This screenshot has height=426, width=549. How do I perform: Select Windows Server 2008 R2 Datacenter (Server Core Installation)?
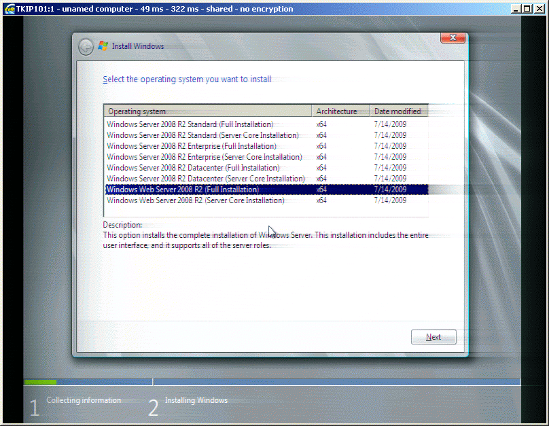(267, 179)
